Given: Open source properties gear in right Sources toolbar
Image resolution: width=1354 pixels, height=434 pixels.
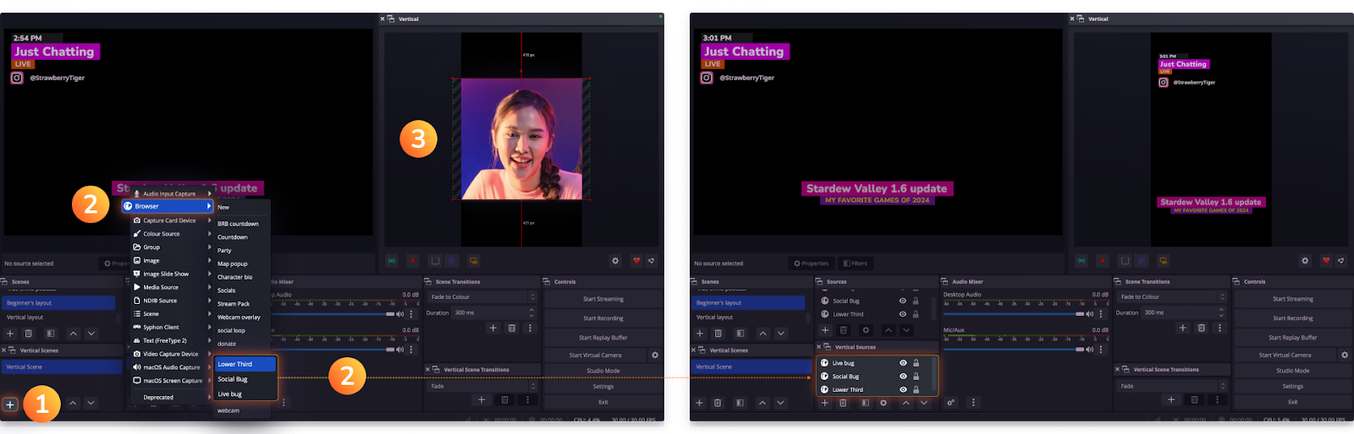Looking at the screenshot, I should tap(865, 330).
